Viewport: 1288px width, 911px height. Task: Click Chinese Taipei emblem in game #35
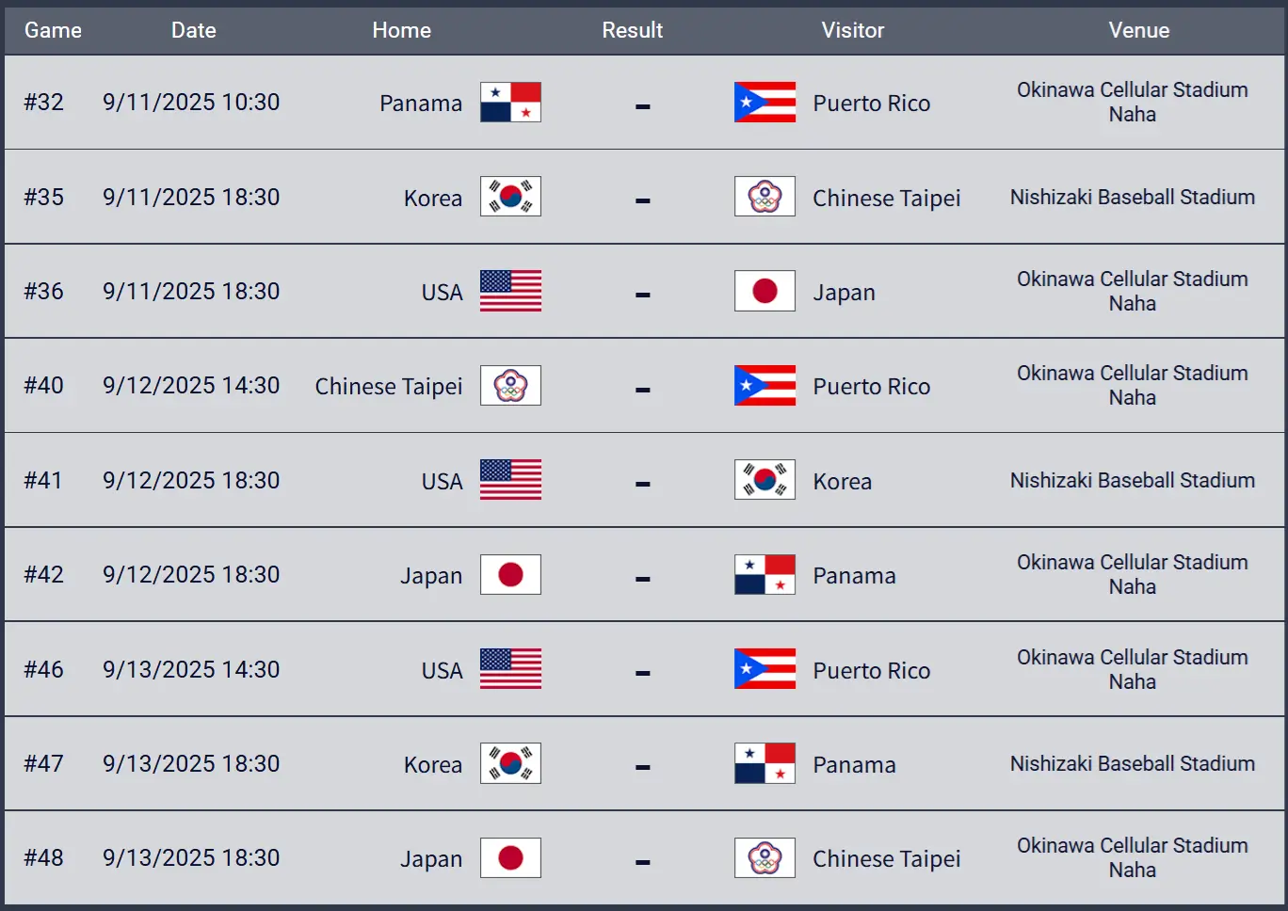tap(765, 197)
